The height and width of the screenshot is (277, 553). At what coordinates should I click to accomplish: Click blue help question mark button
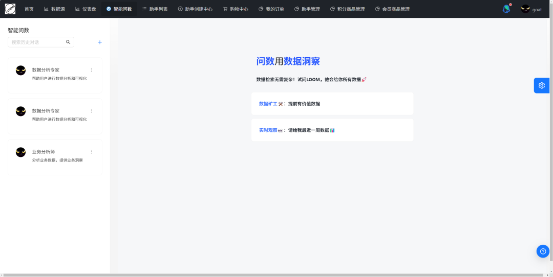543,251
